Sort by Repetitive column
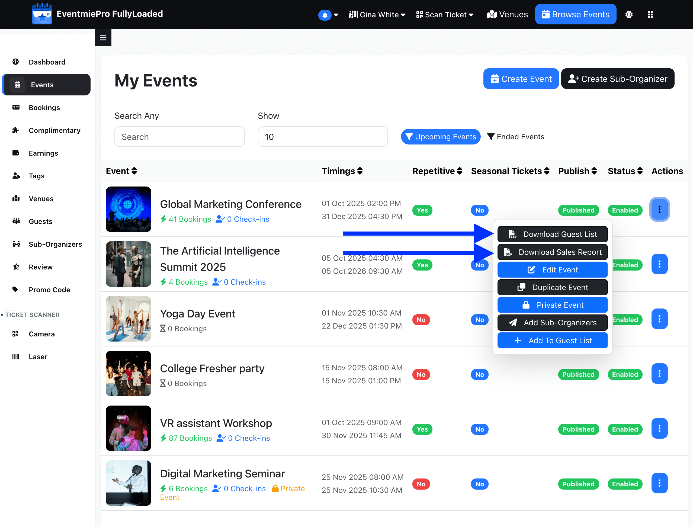693x527 pixels. coord(437,171)
